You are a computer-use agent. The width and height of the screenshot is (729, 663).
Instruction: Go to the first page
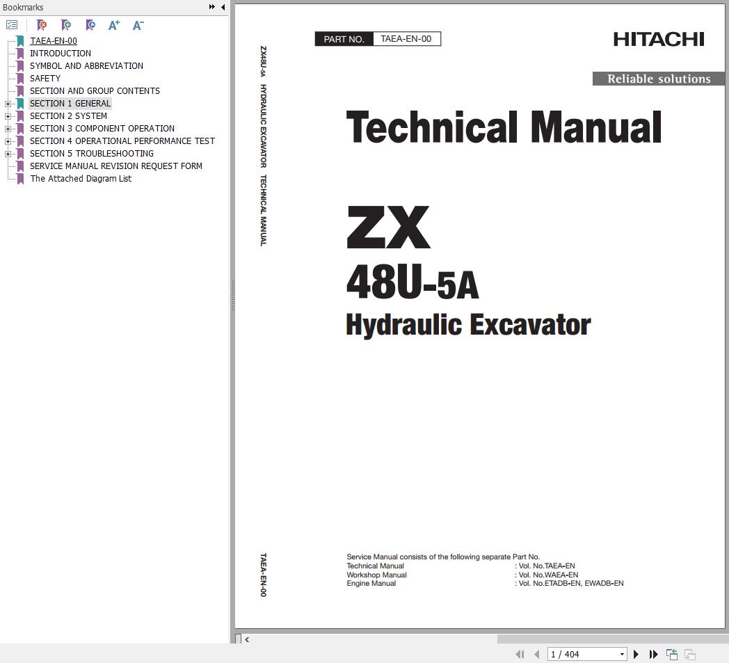pyautogui.click(x=520, y=654)
